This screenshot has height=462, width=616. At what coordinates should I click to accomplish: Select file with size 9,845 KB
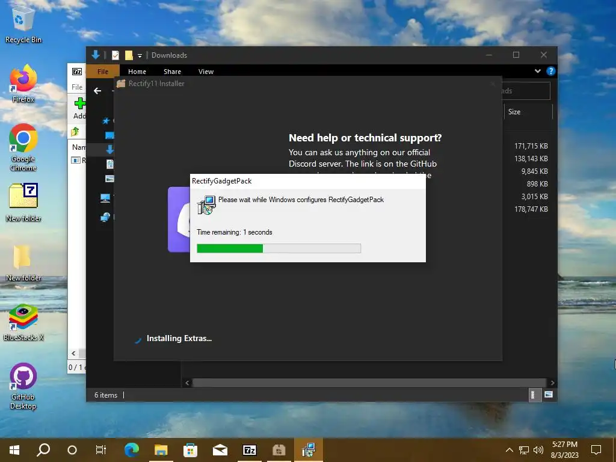coord(534,171)
